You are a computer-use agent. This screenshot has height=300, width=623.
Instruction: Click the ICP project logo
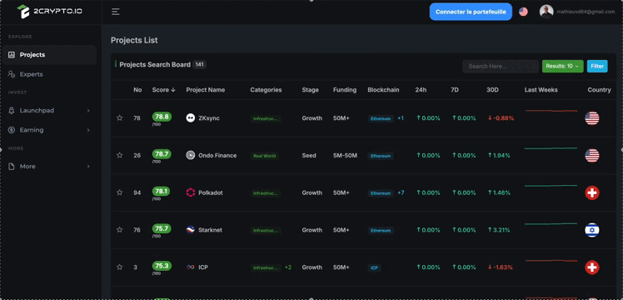pyautogui.click(x=191, y=267)
